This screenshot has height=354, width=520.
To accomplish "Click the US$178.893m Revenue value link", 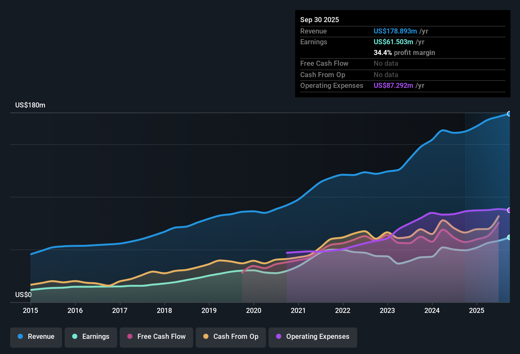I will tap(395, 31).
